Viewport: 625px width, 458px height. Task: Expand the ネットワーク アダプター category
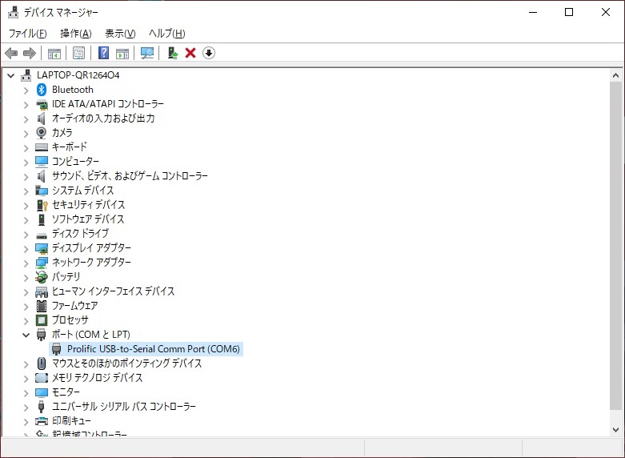[x=26, y=263]
